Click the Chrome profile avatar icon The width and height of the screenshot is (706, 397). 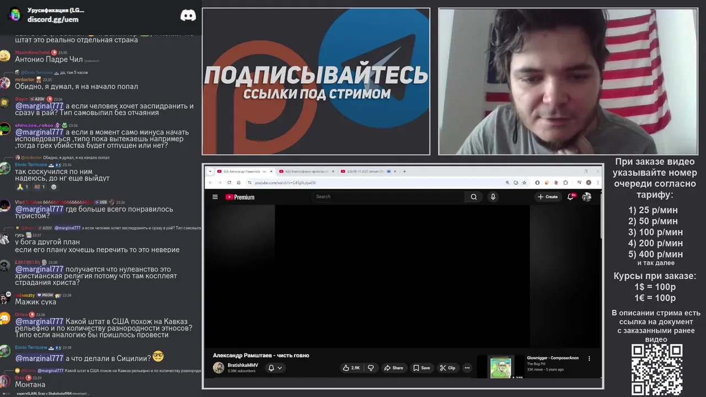589,183
